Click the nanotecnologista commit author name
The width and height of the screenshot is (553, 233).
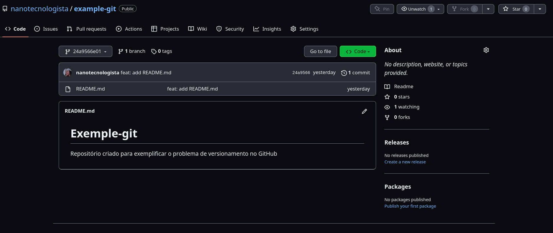98,73
